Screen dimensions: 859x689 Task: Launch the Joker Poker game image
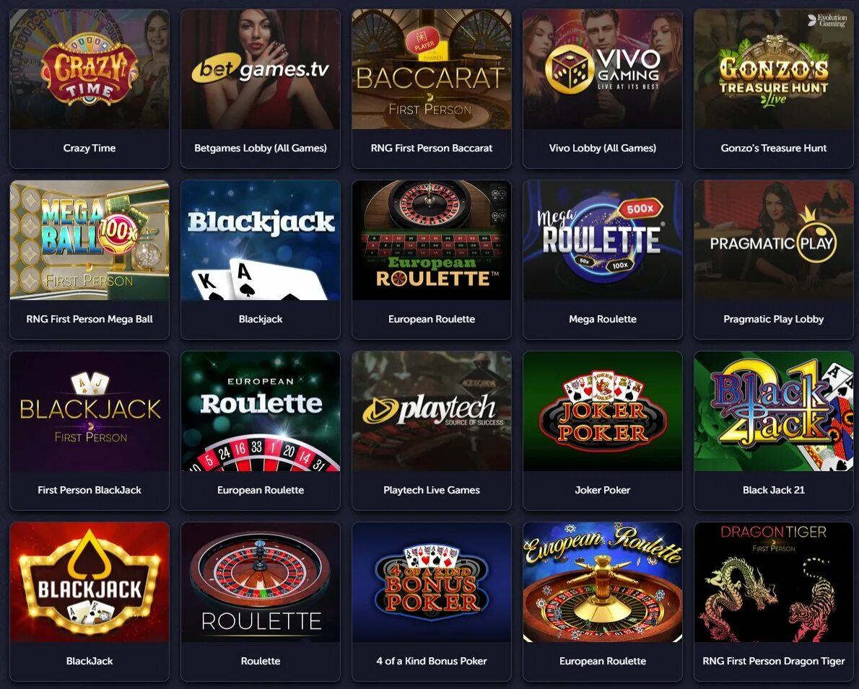click(603, 411)
